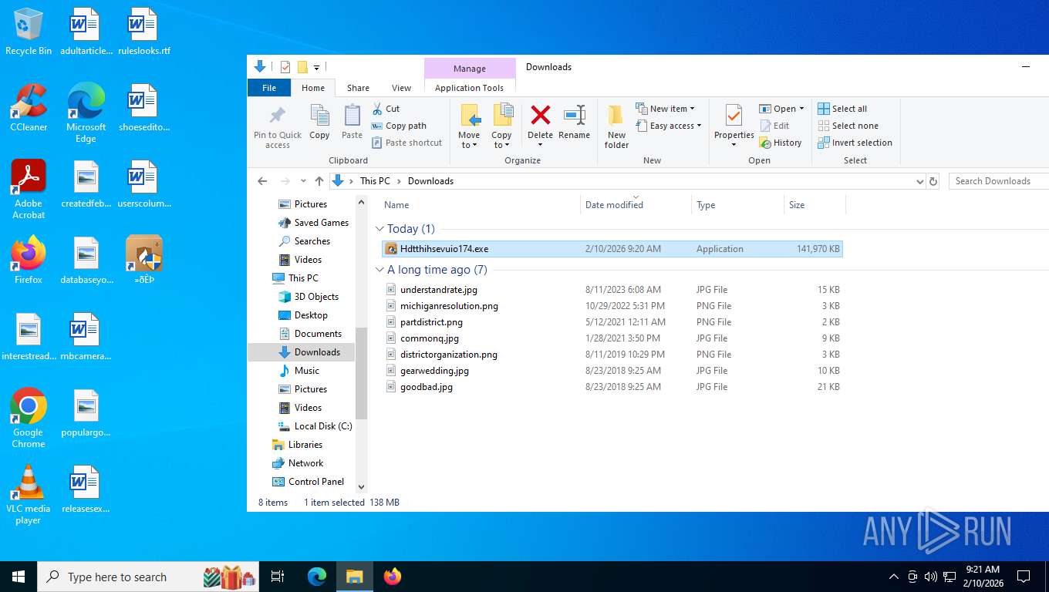Click This PC in the address bar

tap(375, 181)
